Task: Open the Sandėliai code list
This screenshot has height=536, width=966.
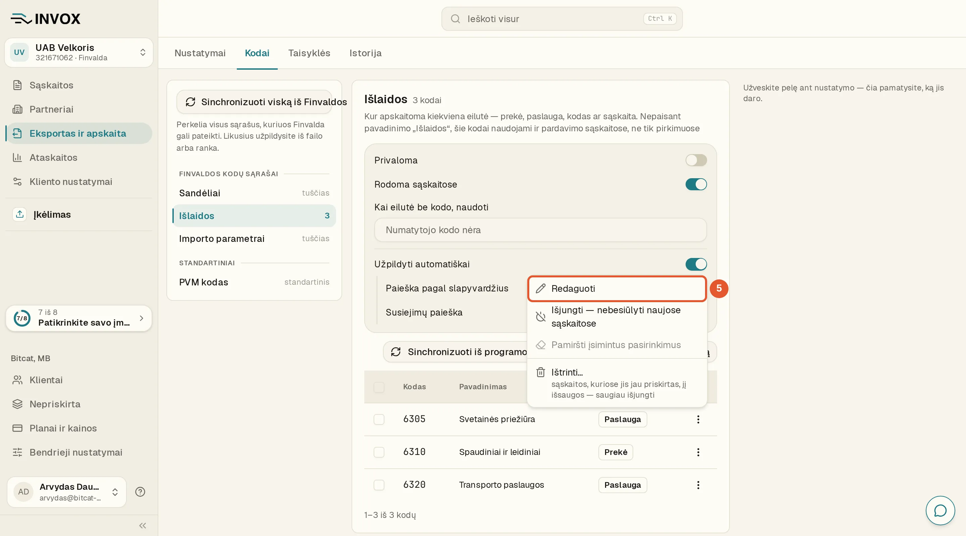Action: [x=254, y=193]
